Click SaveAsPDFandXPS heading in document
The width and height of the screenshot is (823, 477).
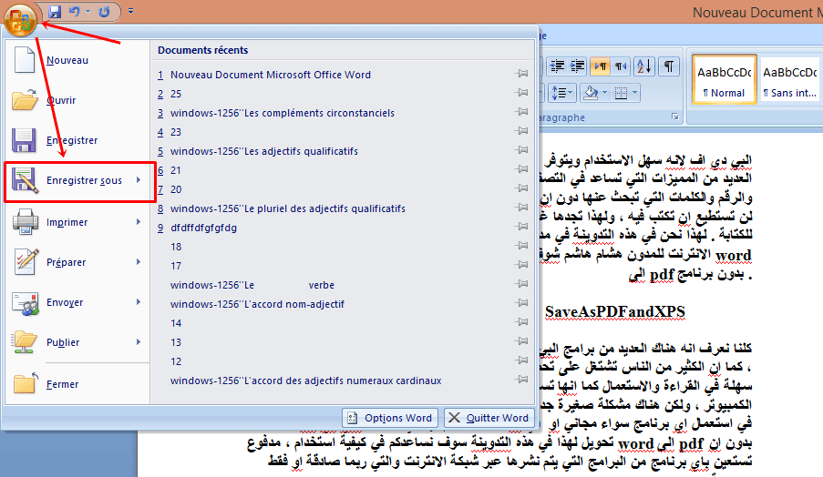[614, 312]
